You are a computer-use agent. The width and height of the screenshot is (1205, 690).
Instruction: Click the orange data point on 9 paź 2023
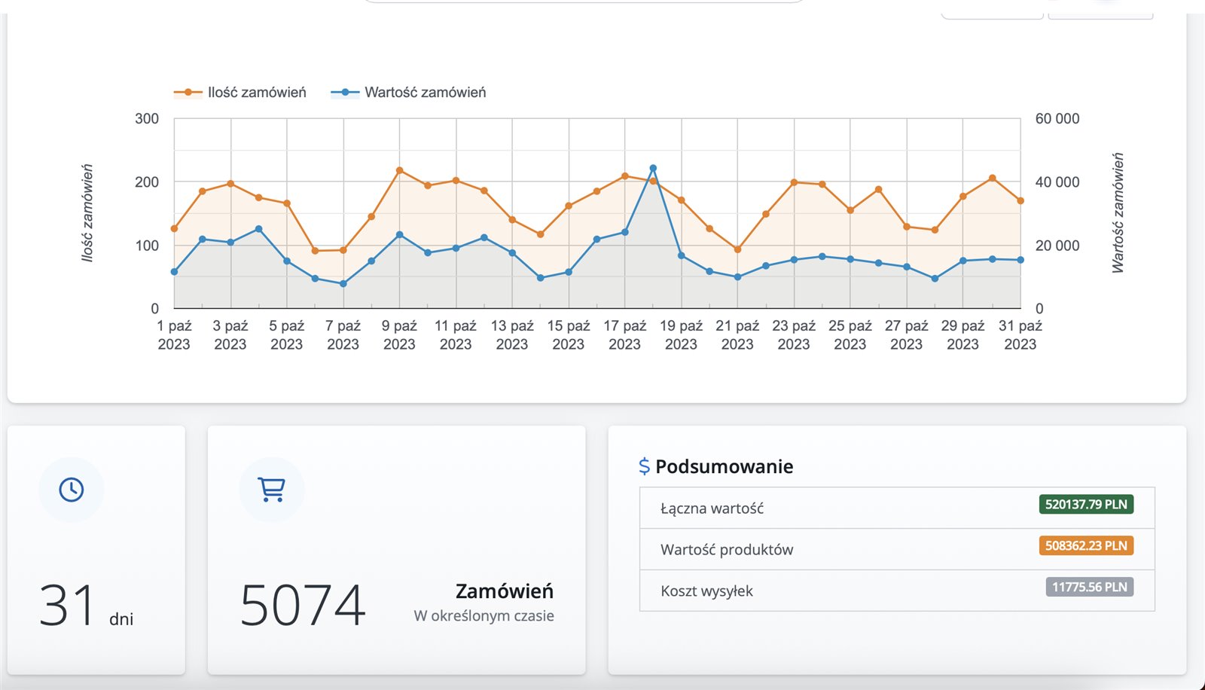[x=399, y=171]
